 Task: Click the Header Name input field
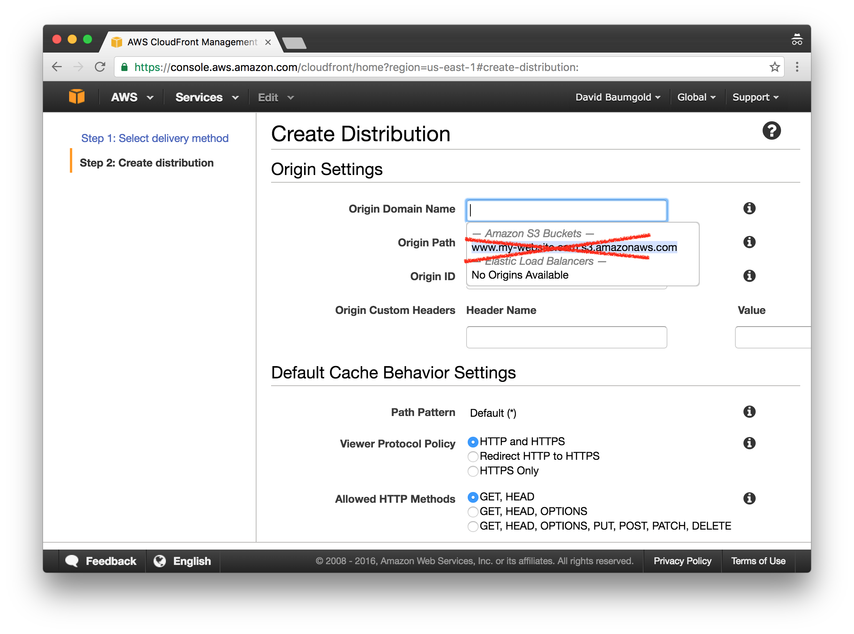pos(566,337)
